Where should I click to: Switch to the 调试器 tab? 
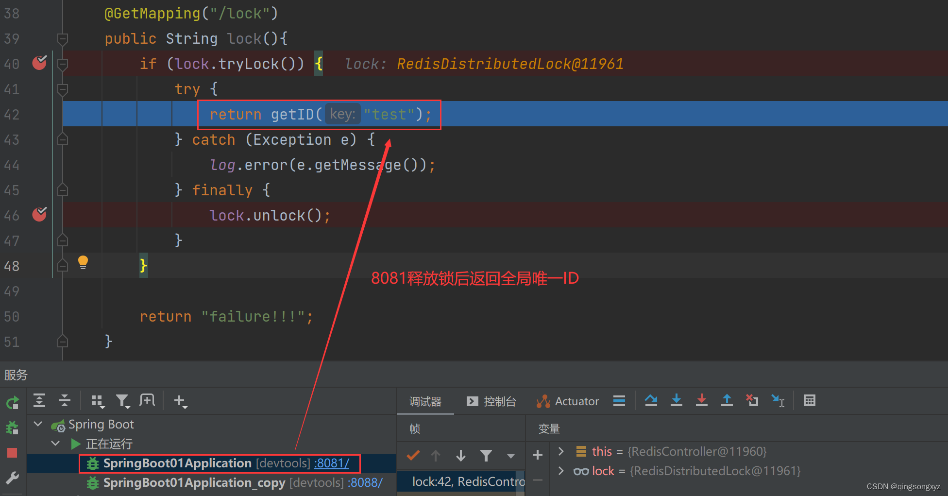click(x=425, y=401)
